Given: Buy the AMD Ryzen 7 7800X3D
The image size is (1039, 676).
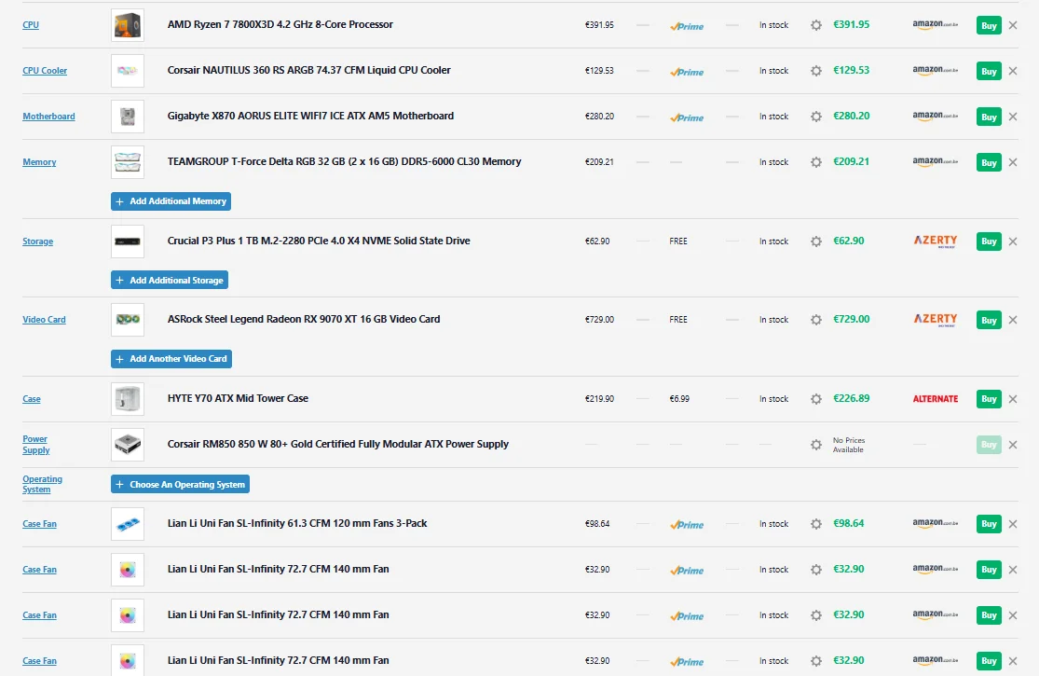Looking at the screenshot, I should [x=989, y=25].
